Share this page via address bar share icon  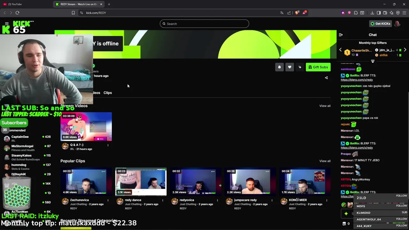[x=289, y=13]
